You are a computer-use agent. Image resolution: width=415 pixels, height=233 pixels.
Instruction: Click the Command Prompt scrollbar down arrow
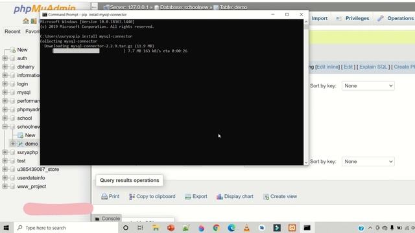point(306,162)
